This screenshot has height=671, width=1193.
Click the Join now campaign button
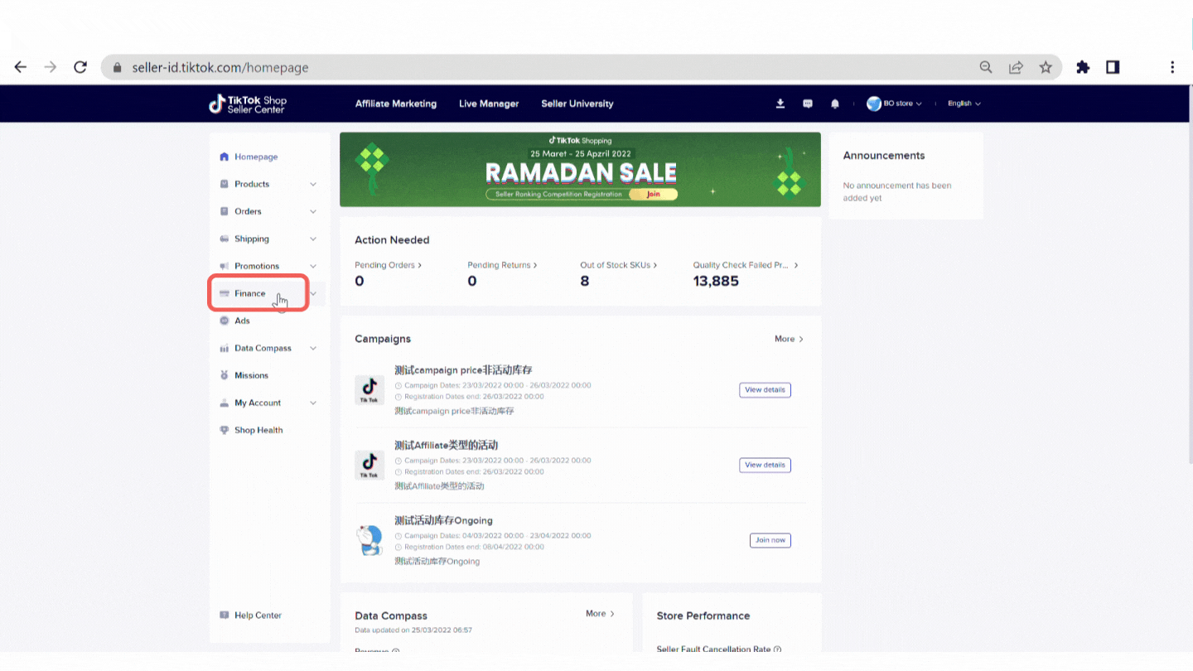[x=770, y=540]
